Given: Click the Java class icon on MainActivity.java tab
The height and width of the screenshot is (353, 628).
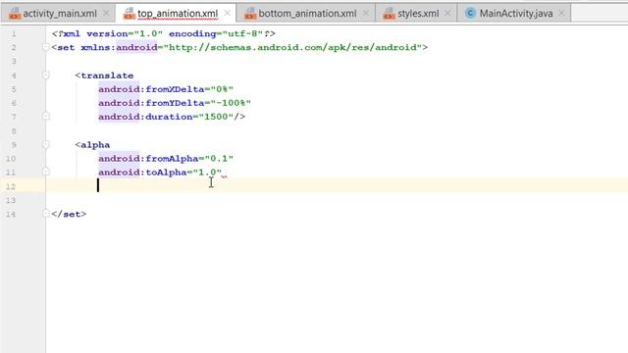Looking at the screenshot, I should click(x=471, y=14).
